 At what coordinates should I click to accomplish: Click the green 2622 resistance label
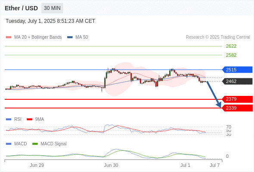231,46
